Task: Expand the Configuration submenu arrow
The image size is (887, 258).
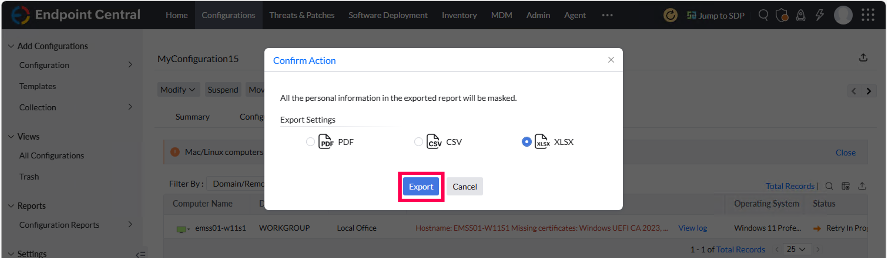Action: coord(130,65)
